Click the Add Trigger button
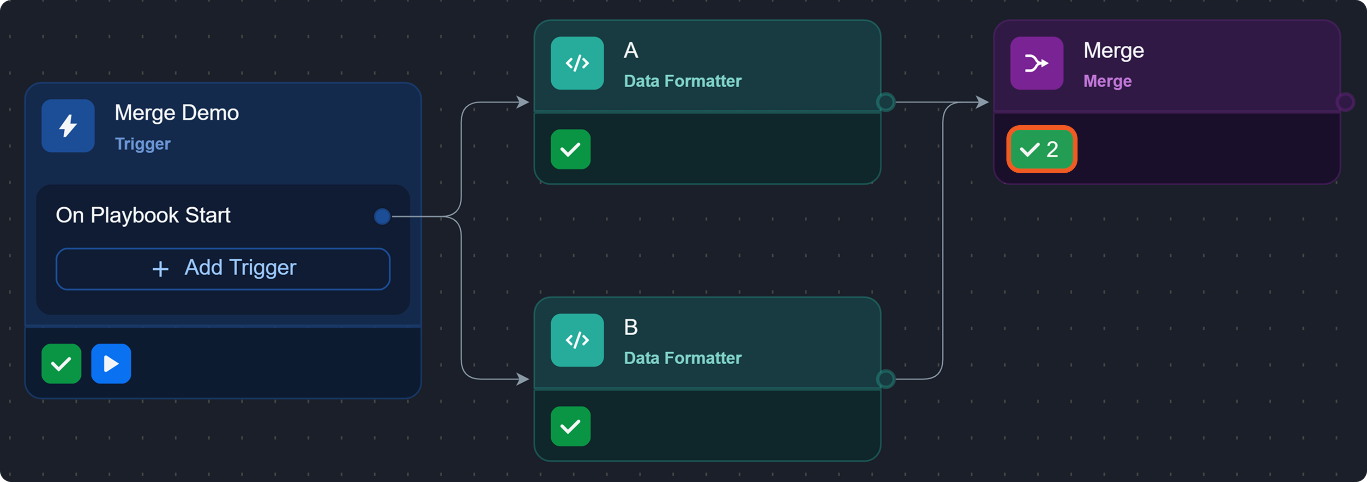 (x=223, y=269)
